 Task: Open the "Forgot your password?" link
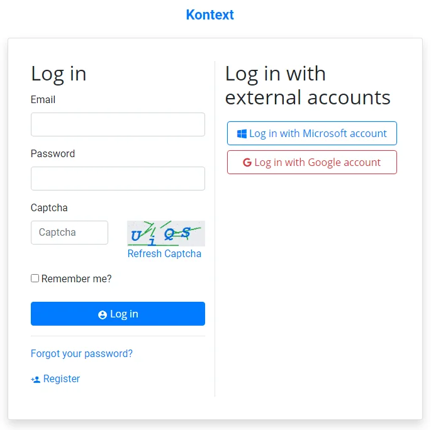(82, 353)
